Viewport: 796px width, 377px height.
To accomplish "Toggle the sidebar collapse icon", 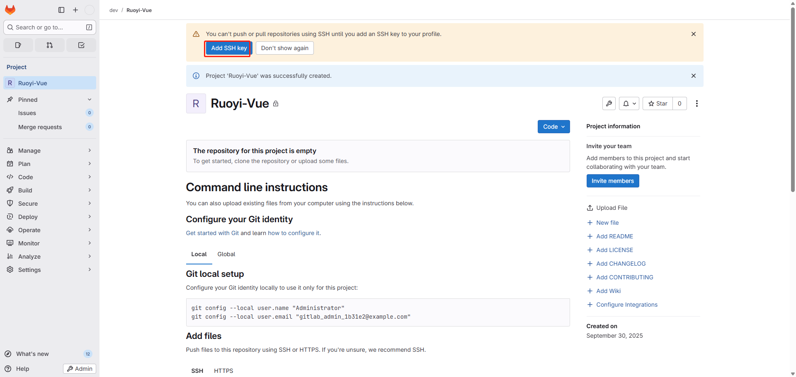I will click(61, 10).
